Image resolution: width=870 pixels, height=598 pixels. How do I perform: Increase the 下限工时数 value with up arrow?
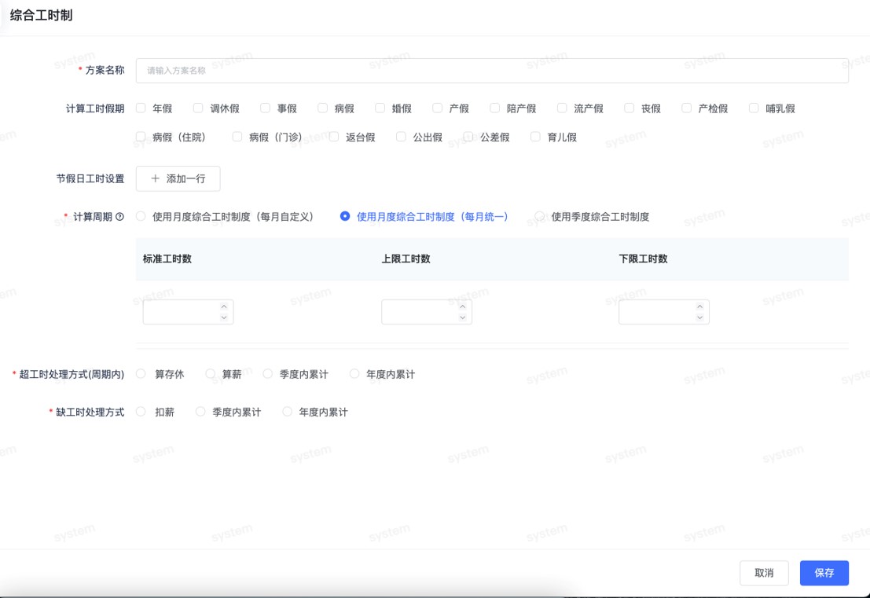tap(700, 306)
